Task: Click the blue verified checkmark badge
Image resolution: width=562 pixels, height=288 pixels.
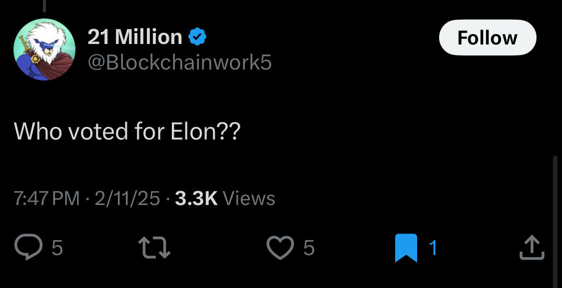Action: tap(198, 37)
